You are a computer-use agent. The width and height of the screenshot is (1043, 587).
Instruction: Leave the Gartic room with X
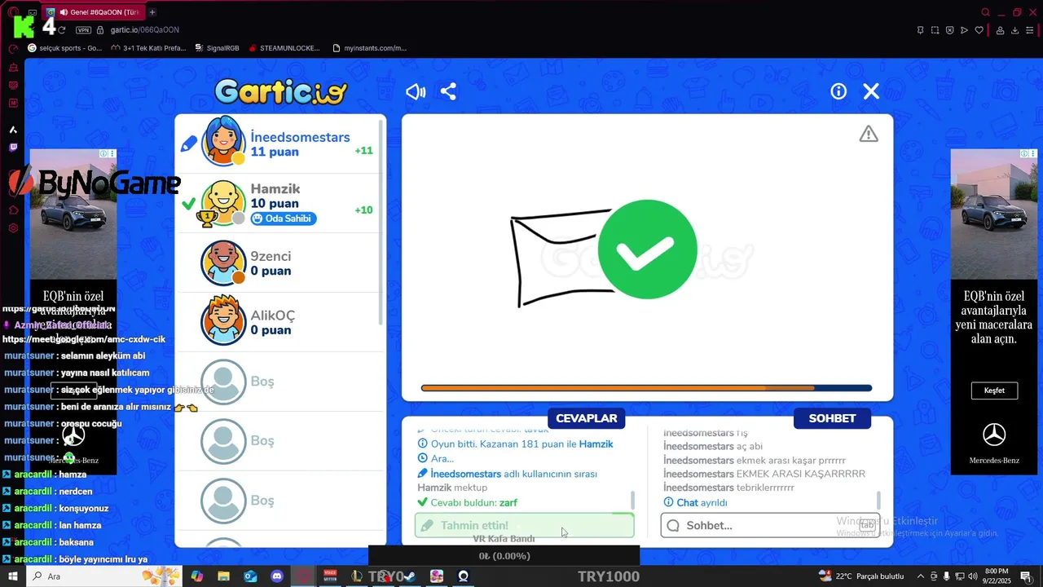[871, 91]
